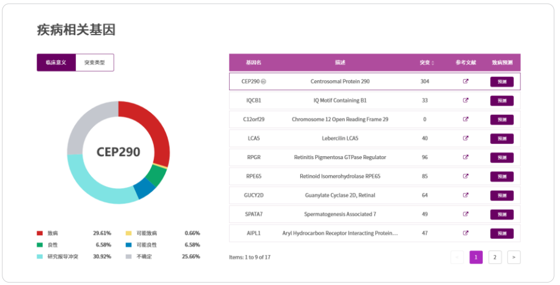Go to the previous page arrow
Screen dimensions: 560x285
tap(457, 257)
